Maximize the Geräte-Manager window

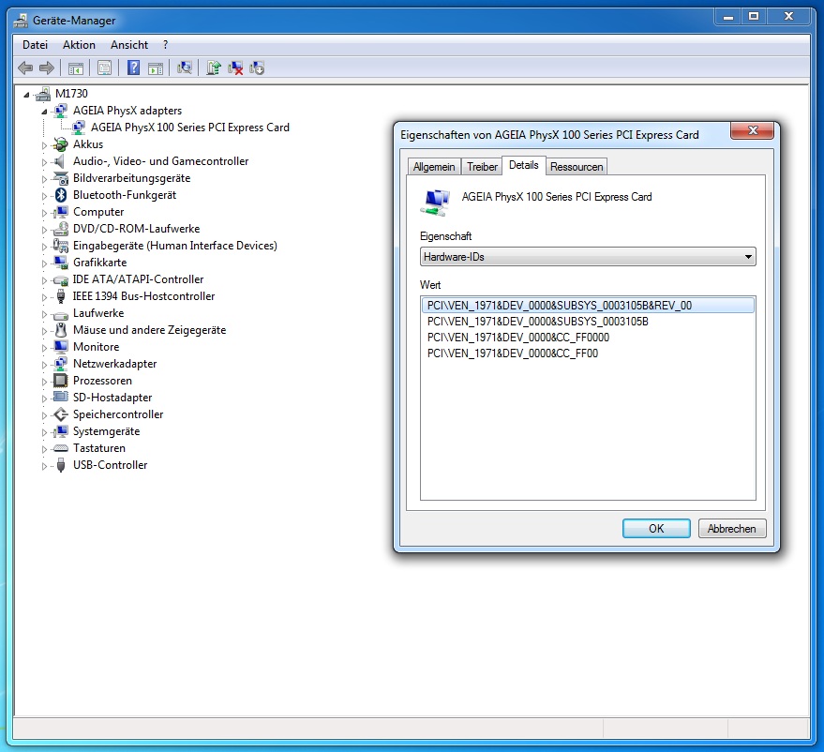[x=753, y=17]
